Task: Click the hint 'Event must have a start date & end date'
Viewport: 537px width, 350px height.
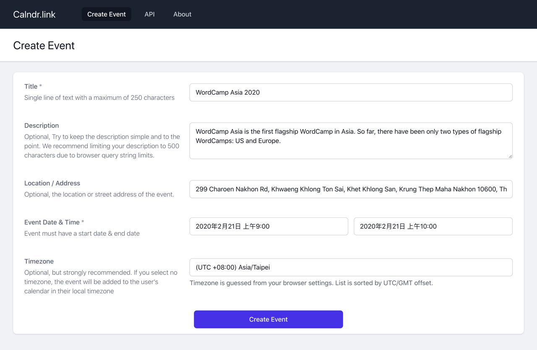Action: (82, 233)
